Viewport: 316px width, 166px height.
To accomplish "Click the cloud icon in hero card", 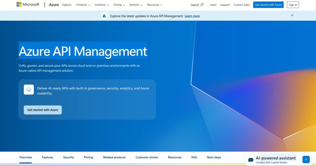I will (29, 89).
